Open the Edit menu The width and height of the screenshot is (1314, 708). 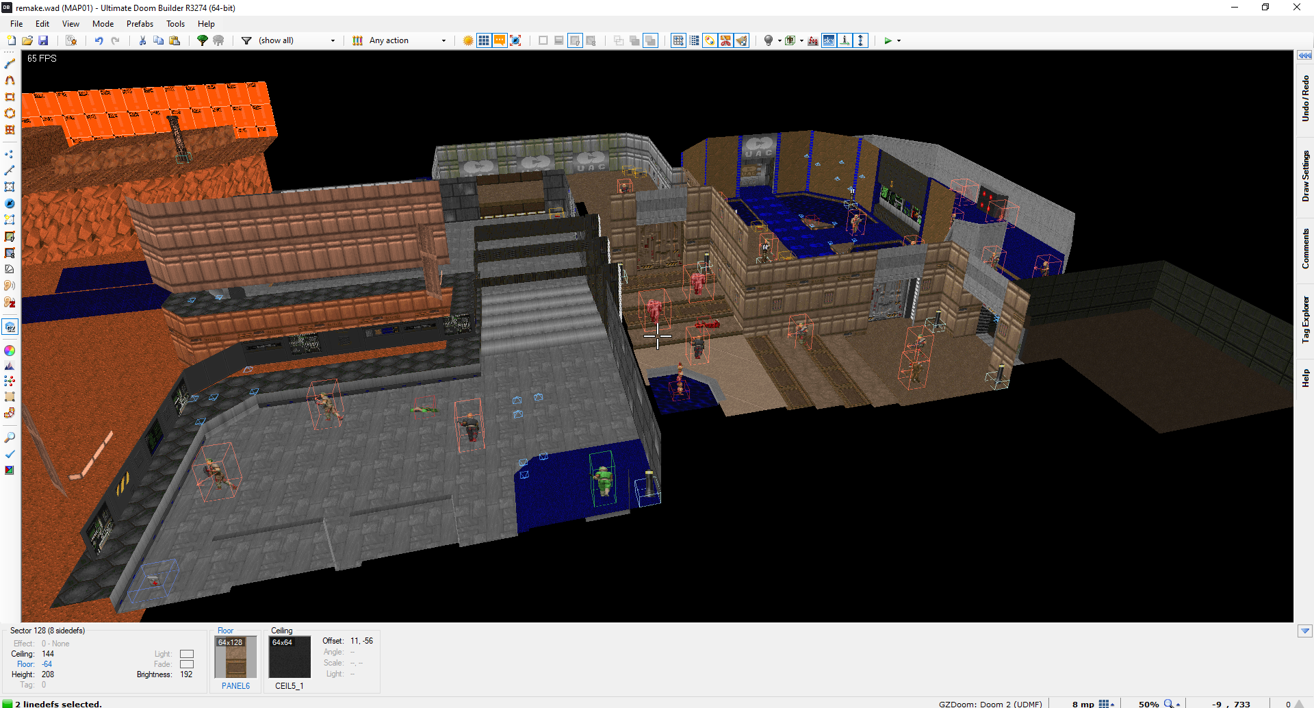pos(42,24)
